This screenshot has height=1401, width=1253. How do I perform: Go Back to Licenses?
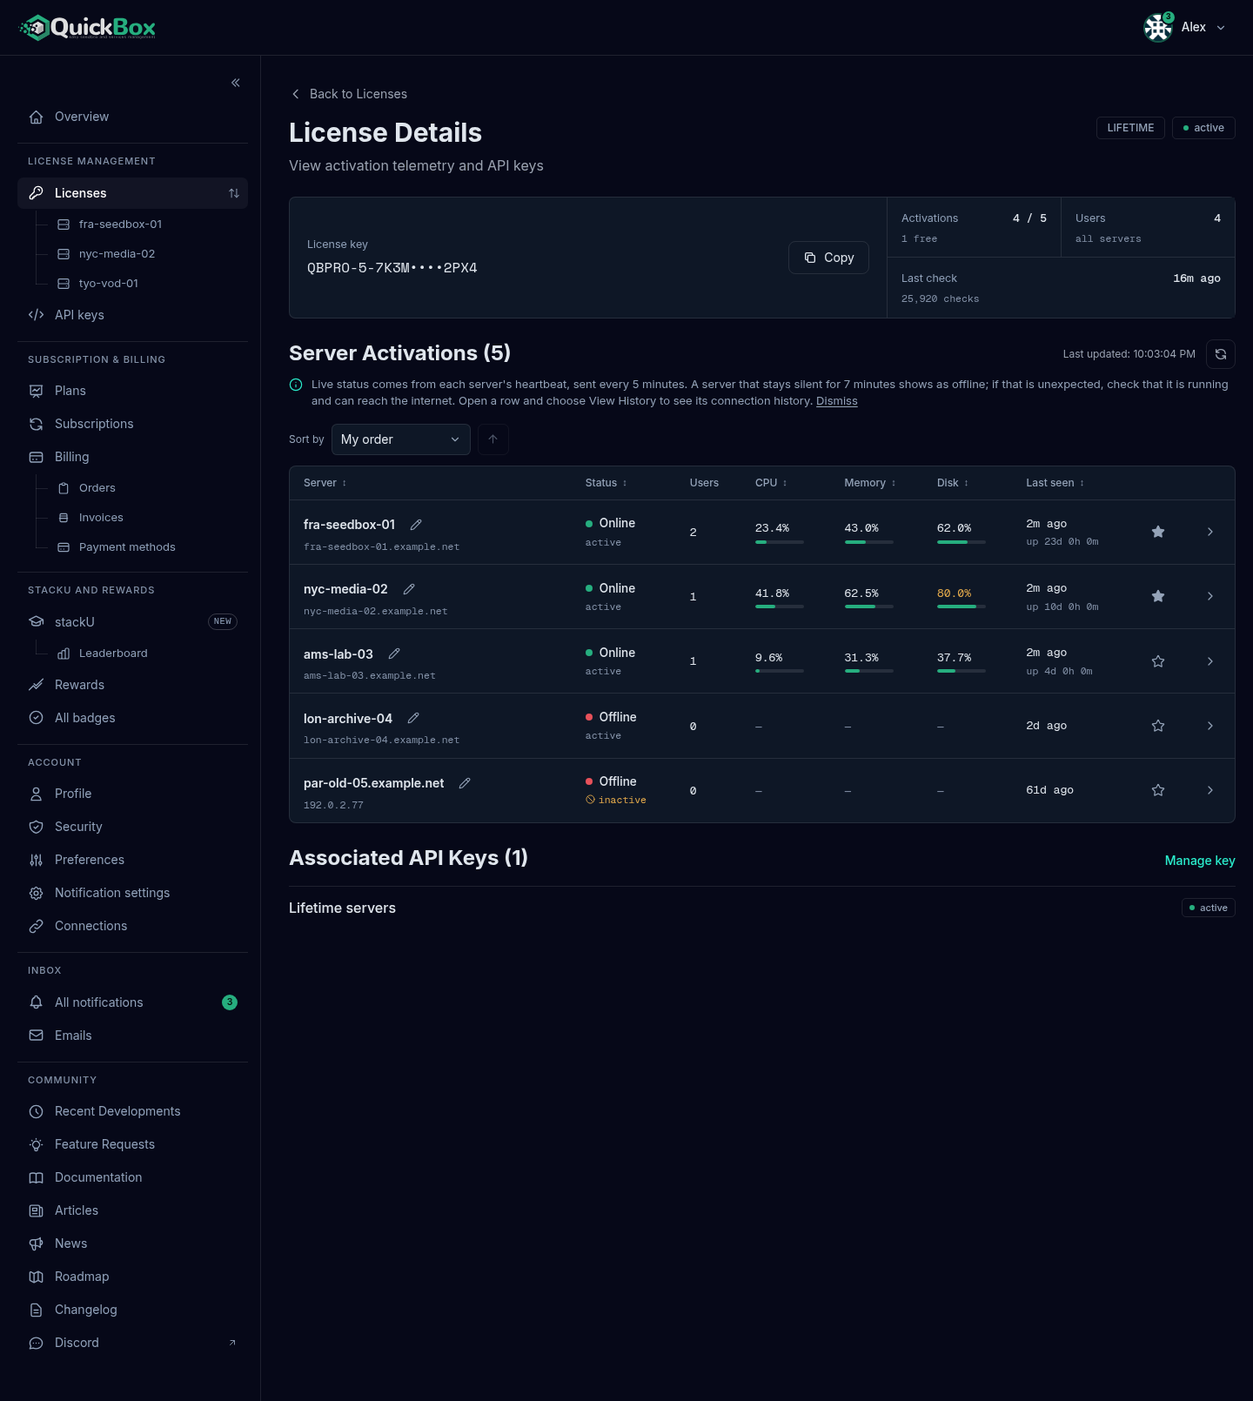(349, 94)
